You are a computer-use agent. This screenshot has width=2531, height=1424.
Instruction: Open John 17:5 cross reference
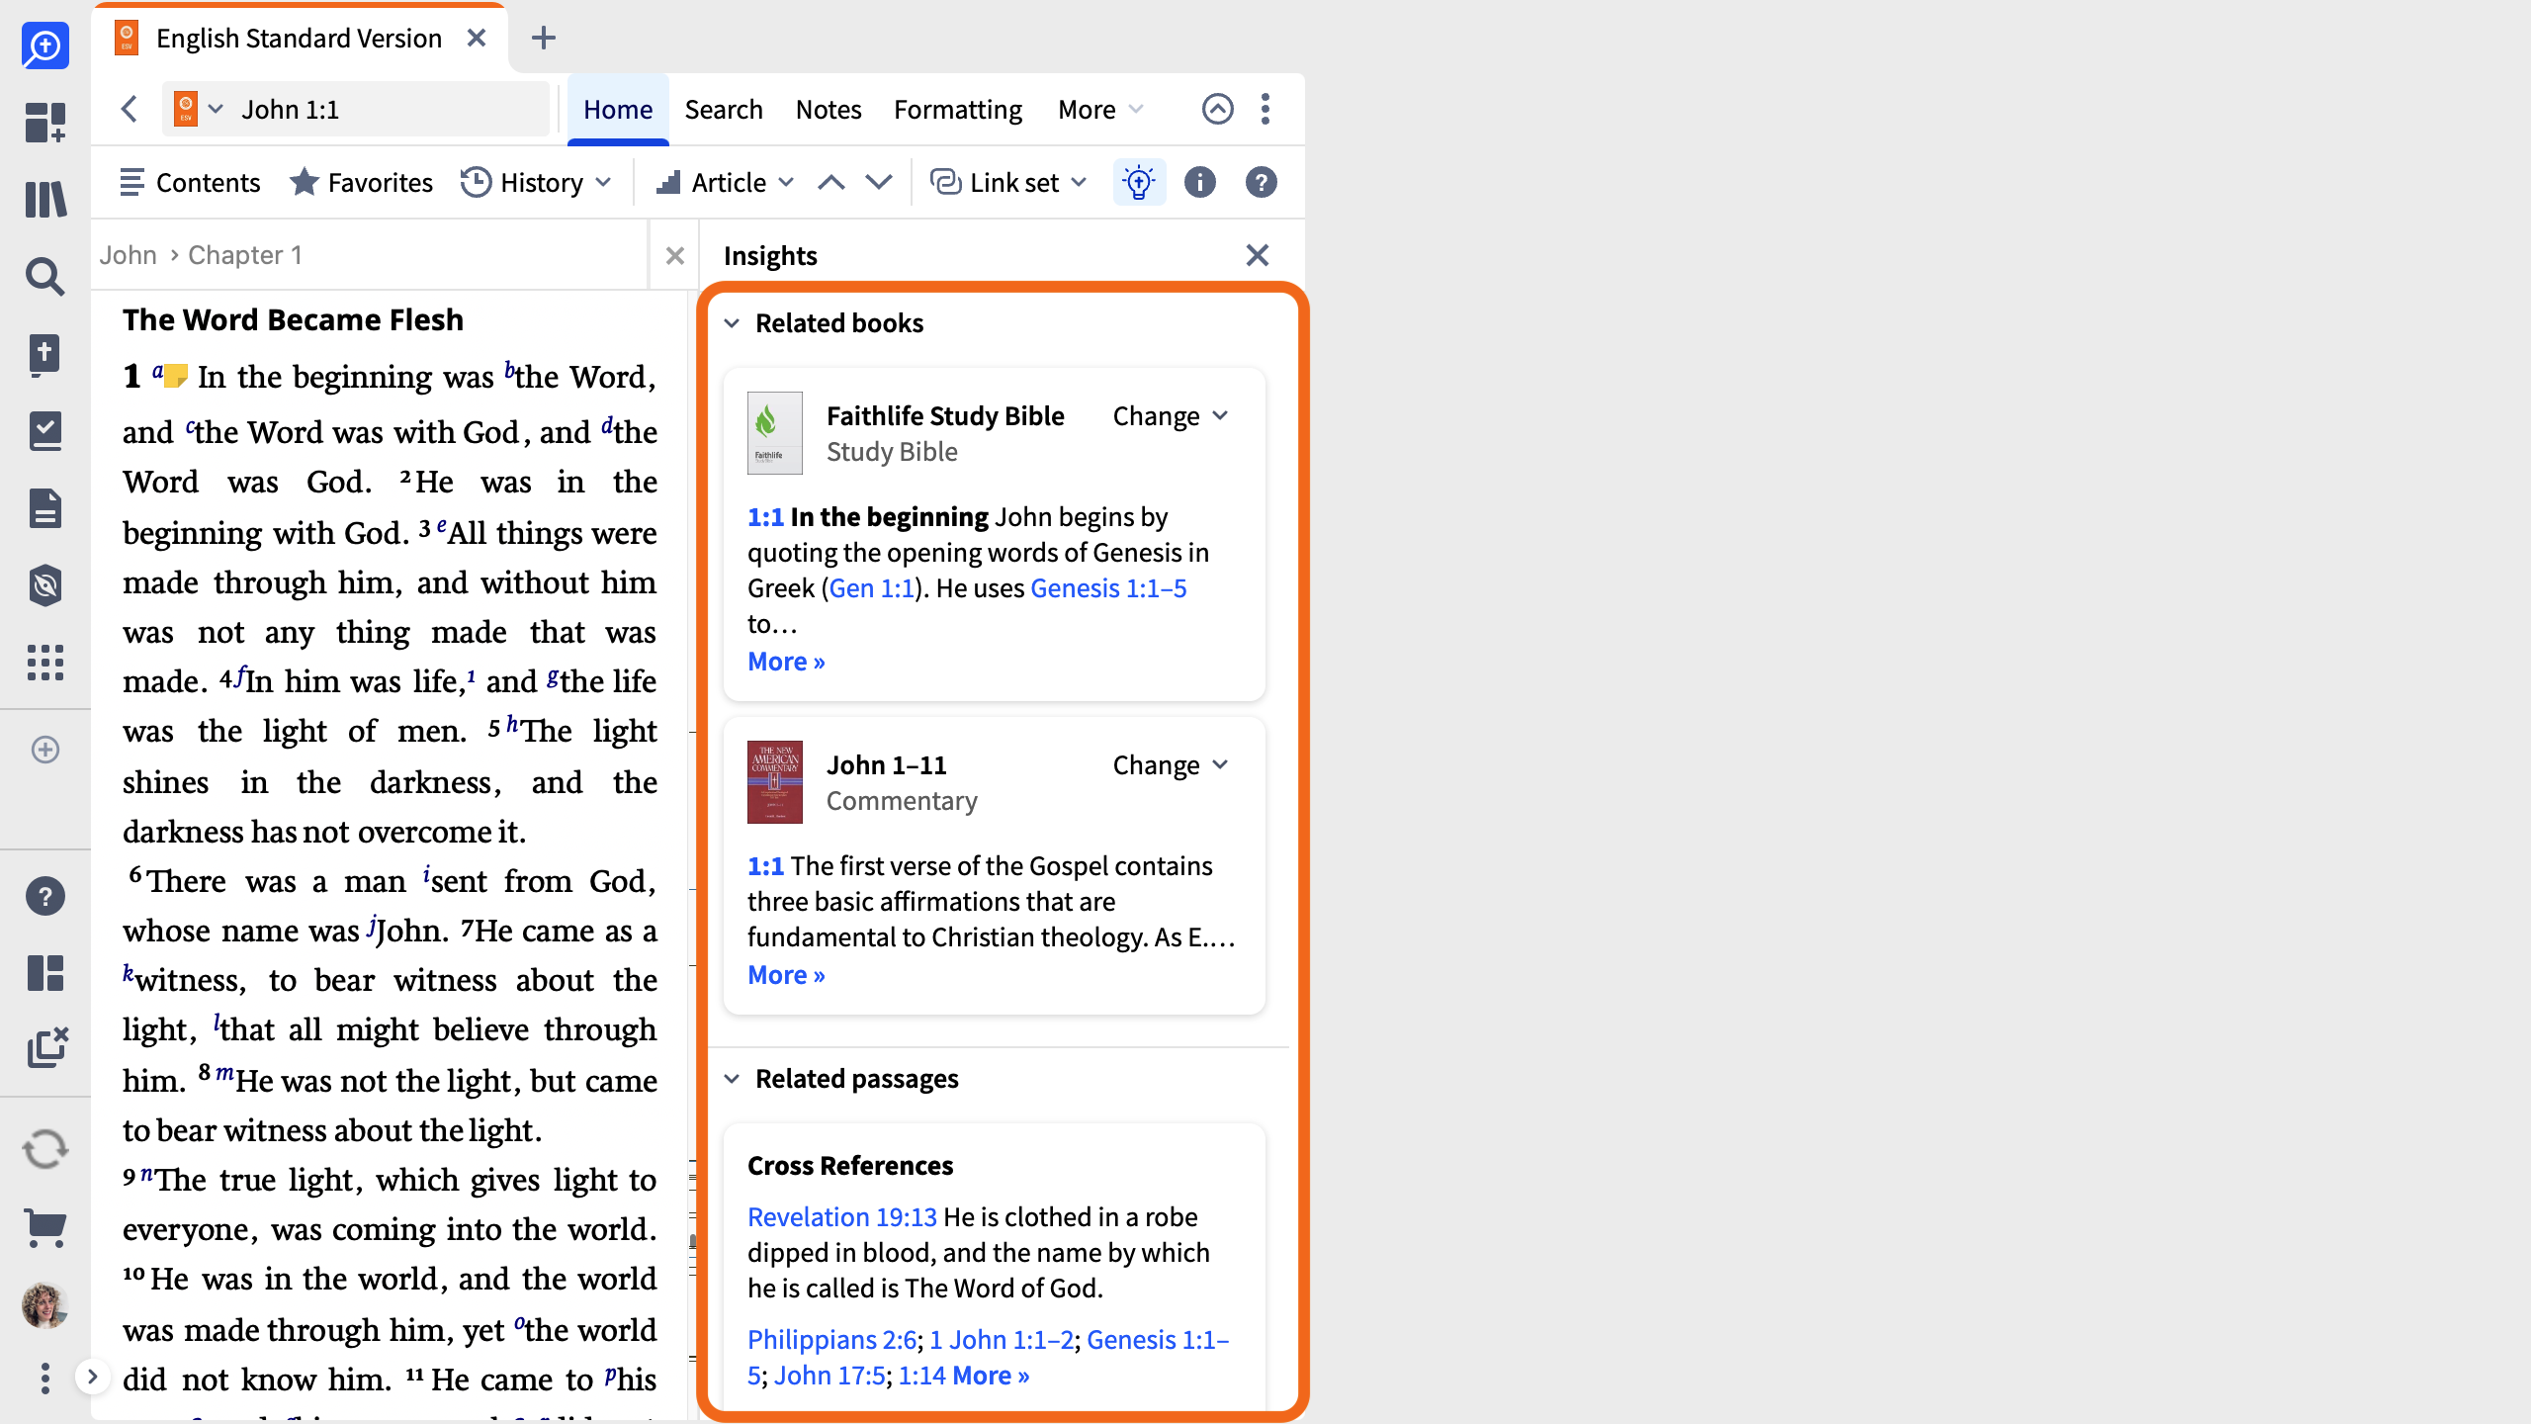click(829, 1376)
